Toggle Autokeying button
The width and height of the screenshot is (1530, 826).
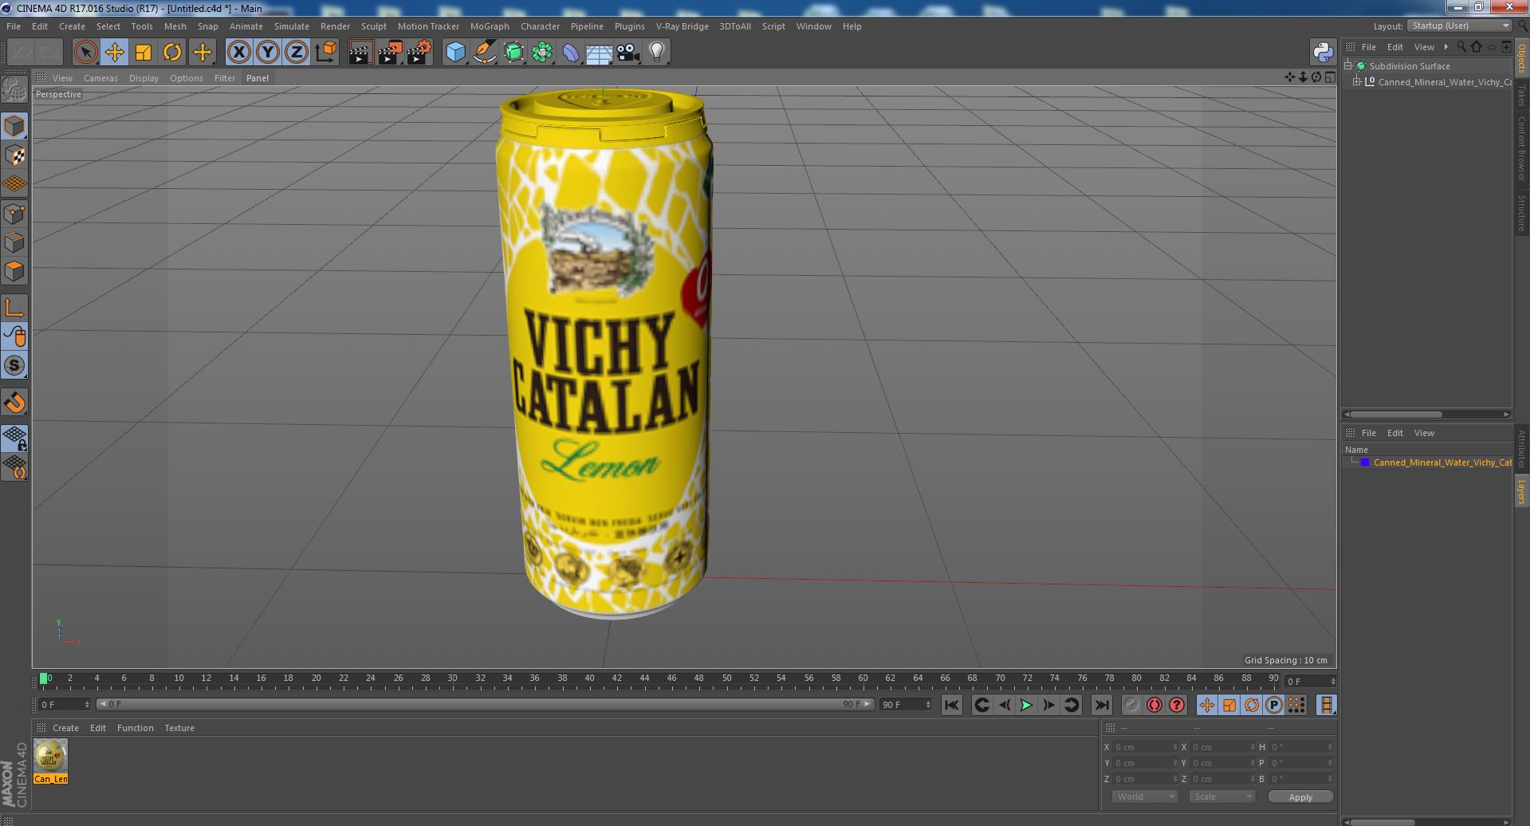click(1154, 705)
